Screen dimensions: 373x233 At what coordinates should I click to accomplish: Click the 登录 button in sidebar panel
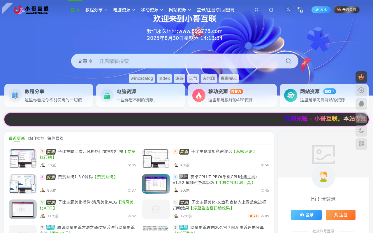pos(306,215)
